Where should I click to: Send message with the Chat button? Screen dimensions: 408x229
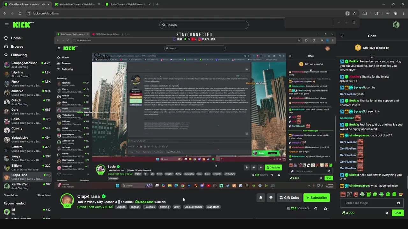click(398, 213)
